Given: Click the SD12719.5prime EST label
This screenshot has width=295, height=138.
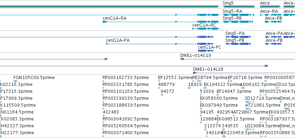Looking at the screenshot, I should 262,98.
